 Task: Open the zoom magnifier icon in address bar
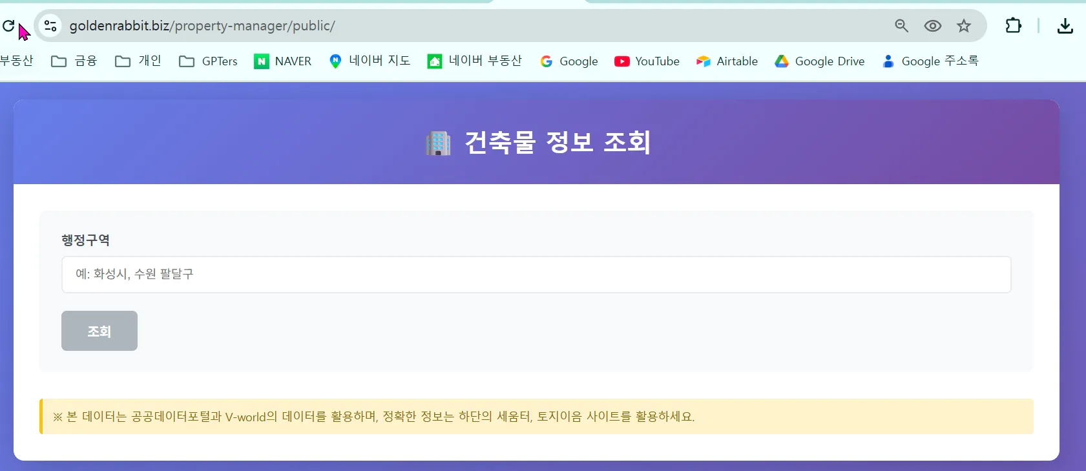point(901,26)
